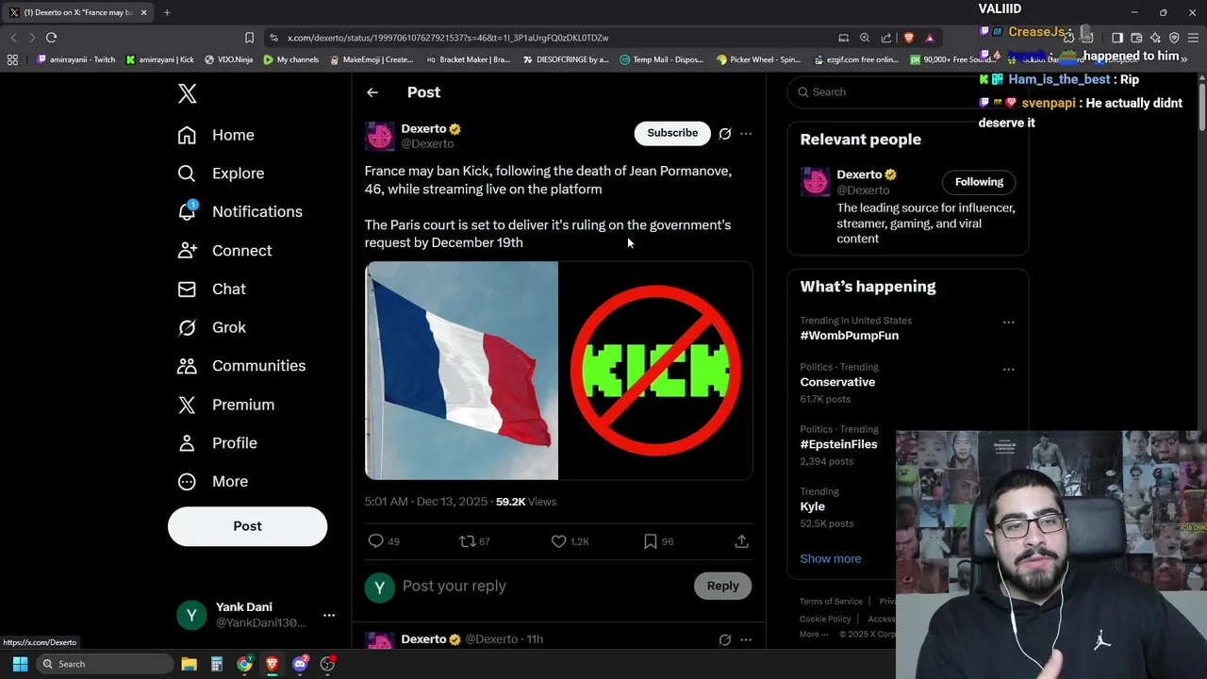
Task: Open Explore in the sidebar
Action: pos(221,174)
